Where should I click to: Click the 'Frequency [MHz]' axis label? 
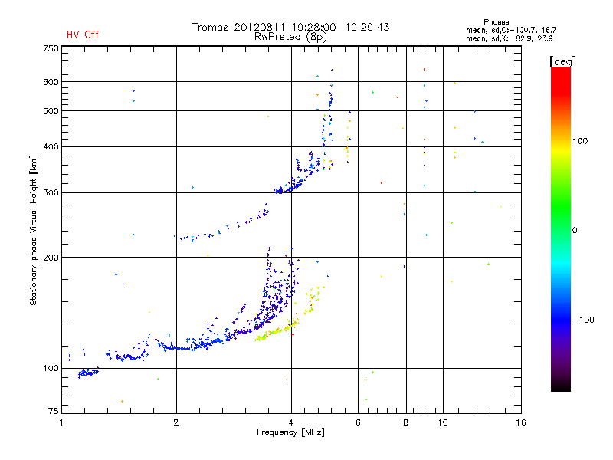290,432
